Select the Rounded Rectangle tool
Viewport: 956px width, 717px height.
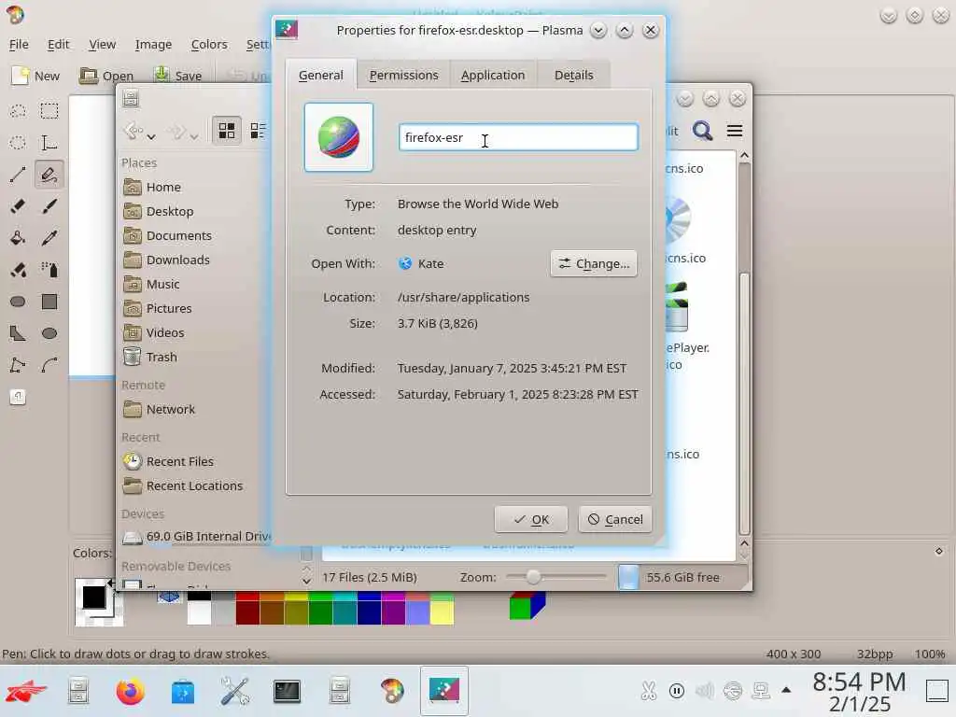pyautogui.click(x=18, y=302)
